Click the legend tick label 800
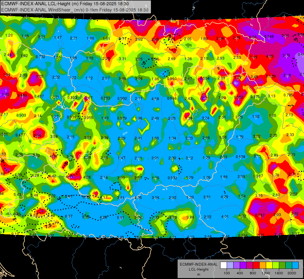The image size is (304, 279). point(253,273)
